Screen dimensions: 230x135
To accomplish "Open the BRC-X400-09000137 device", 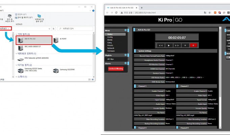I will pyautogui.click(x=29, y=48).
